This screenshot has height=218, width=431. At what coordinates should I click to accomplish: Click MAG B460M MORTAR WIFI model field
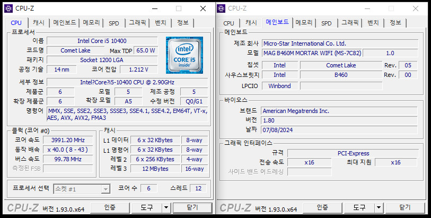coord(312,53)
